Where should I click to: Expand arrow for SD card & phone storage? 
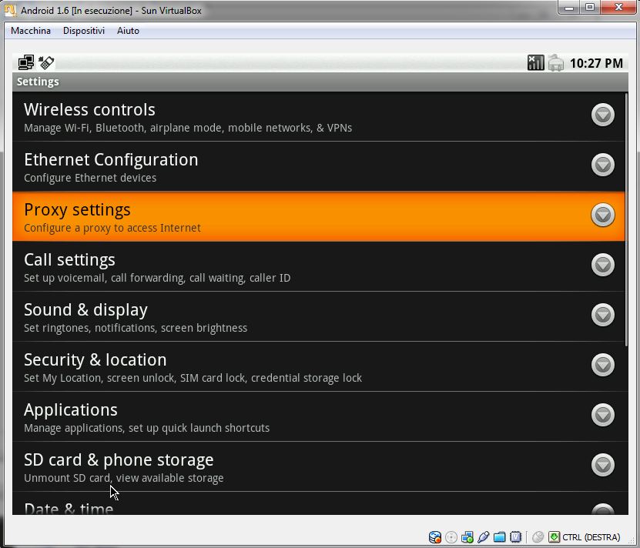point(603,465)
